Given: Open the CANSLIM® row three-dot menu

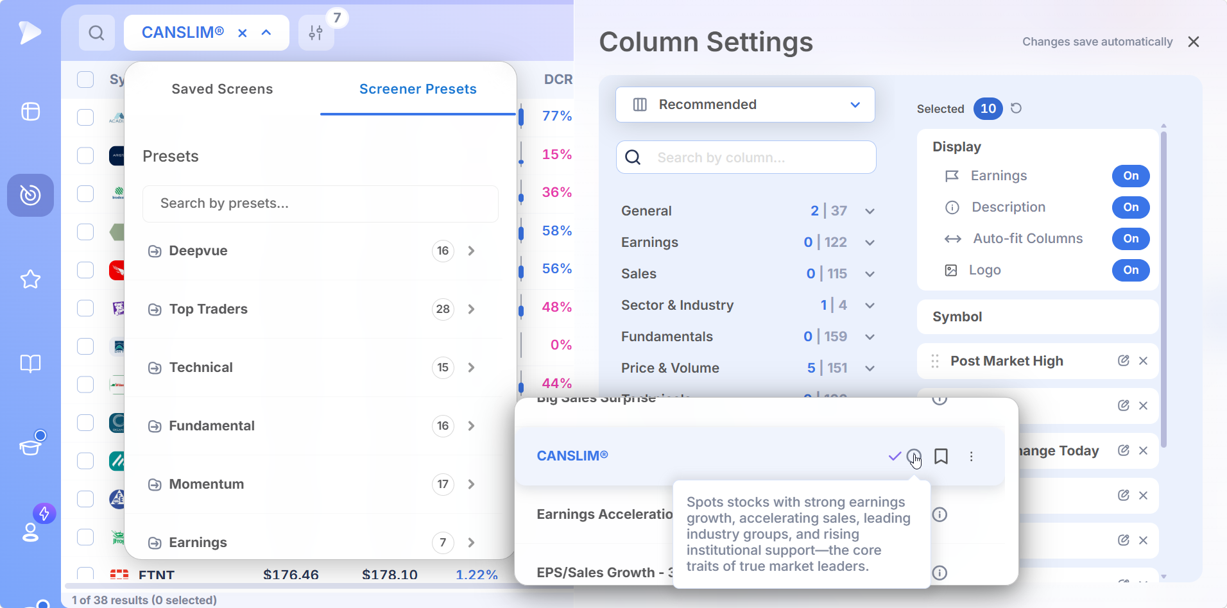Looking at the screenshot, I should (971, 456).
